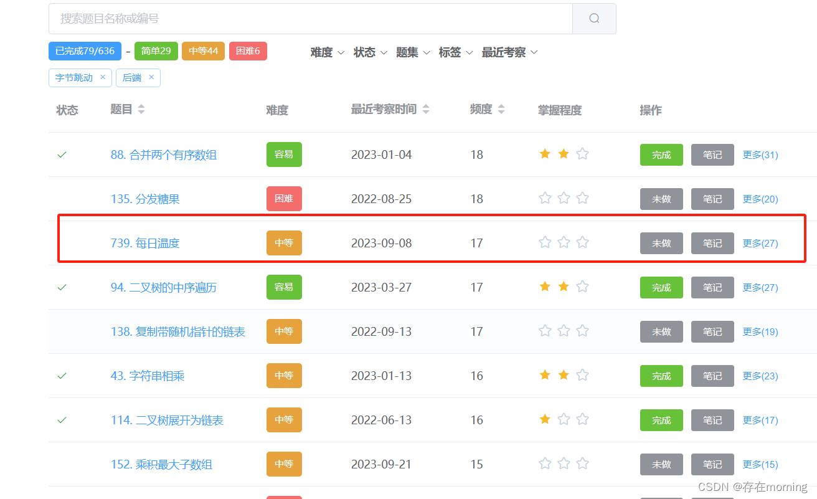Toggle 未做 button for 152. 乘积最大子数组
This screenshot has height=499, width=817.
[x=661, y=465]
